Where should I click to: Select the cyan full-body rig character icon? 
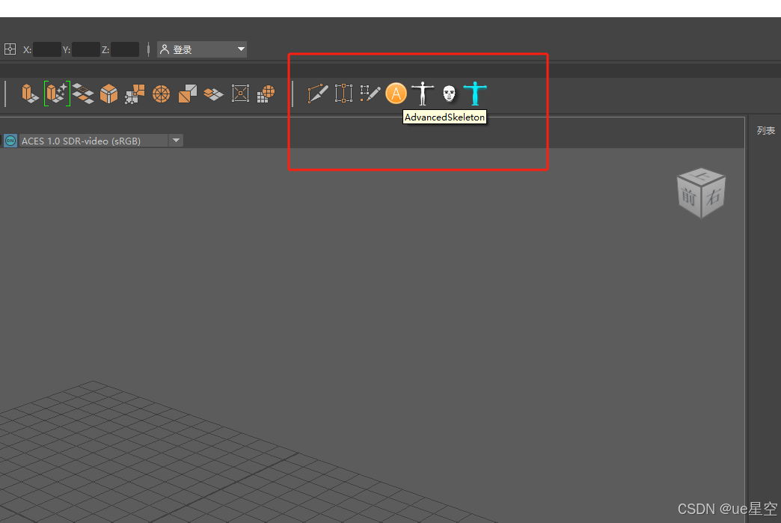click(474, 93)
